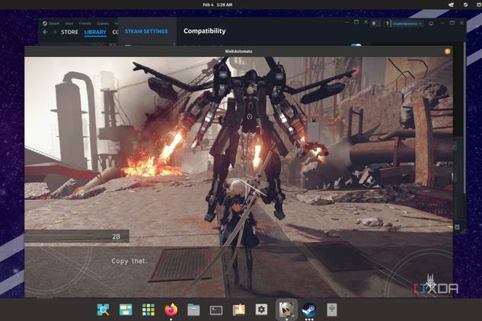
Task: Open the Applications grid icon in dock
Action: 148,310
